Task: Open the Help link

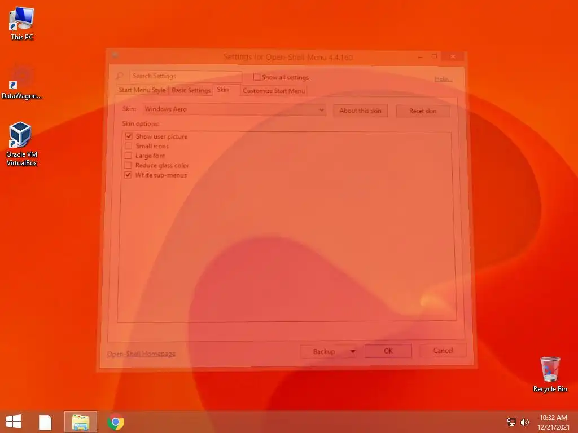Action: tap(443, 79)
